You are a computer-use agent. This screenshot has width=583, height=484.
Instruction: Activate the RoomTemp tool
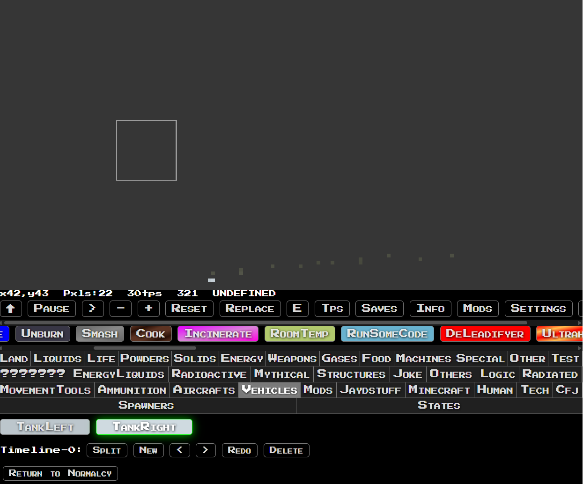300,334
